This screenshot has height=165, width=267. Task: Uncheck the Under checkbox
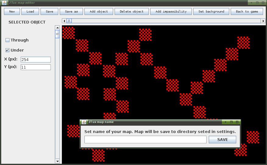pos(7,50)
